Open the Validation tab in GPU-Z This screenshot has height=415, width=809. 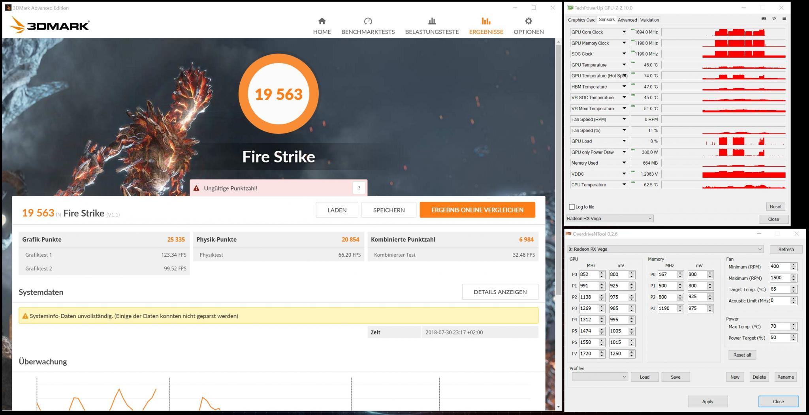click(x=649, y=20)
